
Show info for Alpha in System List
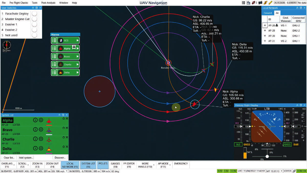click(x=35, y=120)
